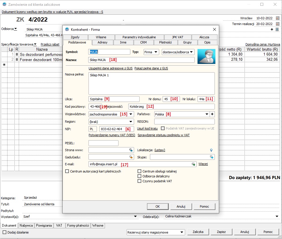The height and width of the screenshot is (239, 282).
Task: Expand the Województwo dropdown
Action: point(131,114)
